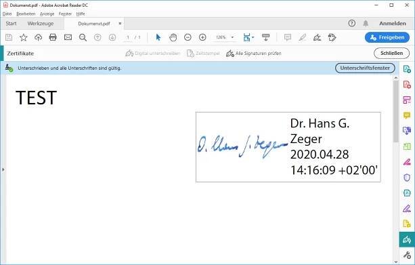Add a comment with speech bubble icon
Image resolution: width=415 pixels, height=265 pixels.
pyautogui.click(x=288, y=37)
